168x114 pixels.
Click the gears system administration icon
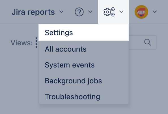point(109,12)
